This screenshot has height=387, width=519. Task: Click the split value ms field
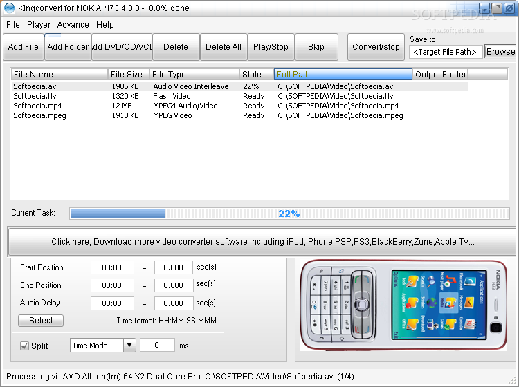(x=157, y=345)
